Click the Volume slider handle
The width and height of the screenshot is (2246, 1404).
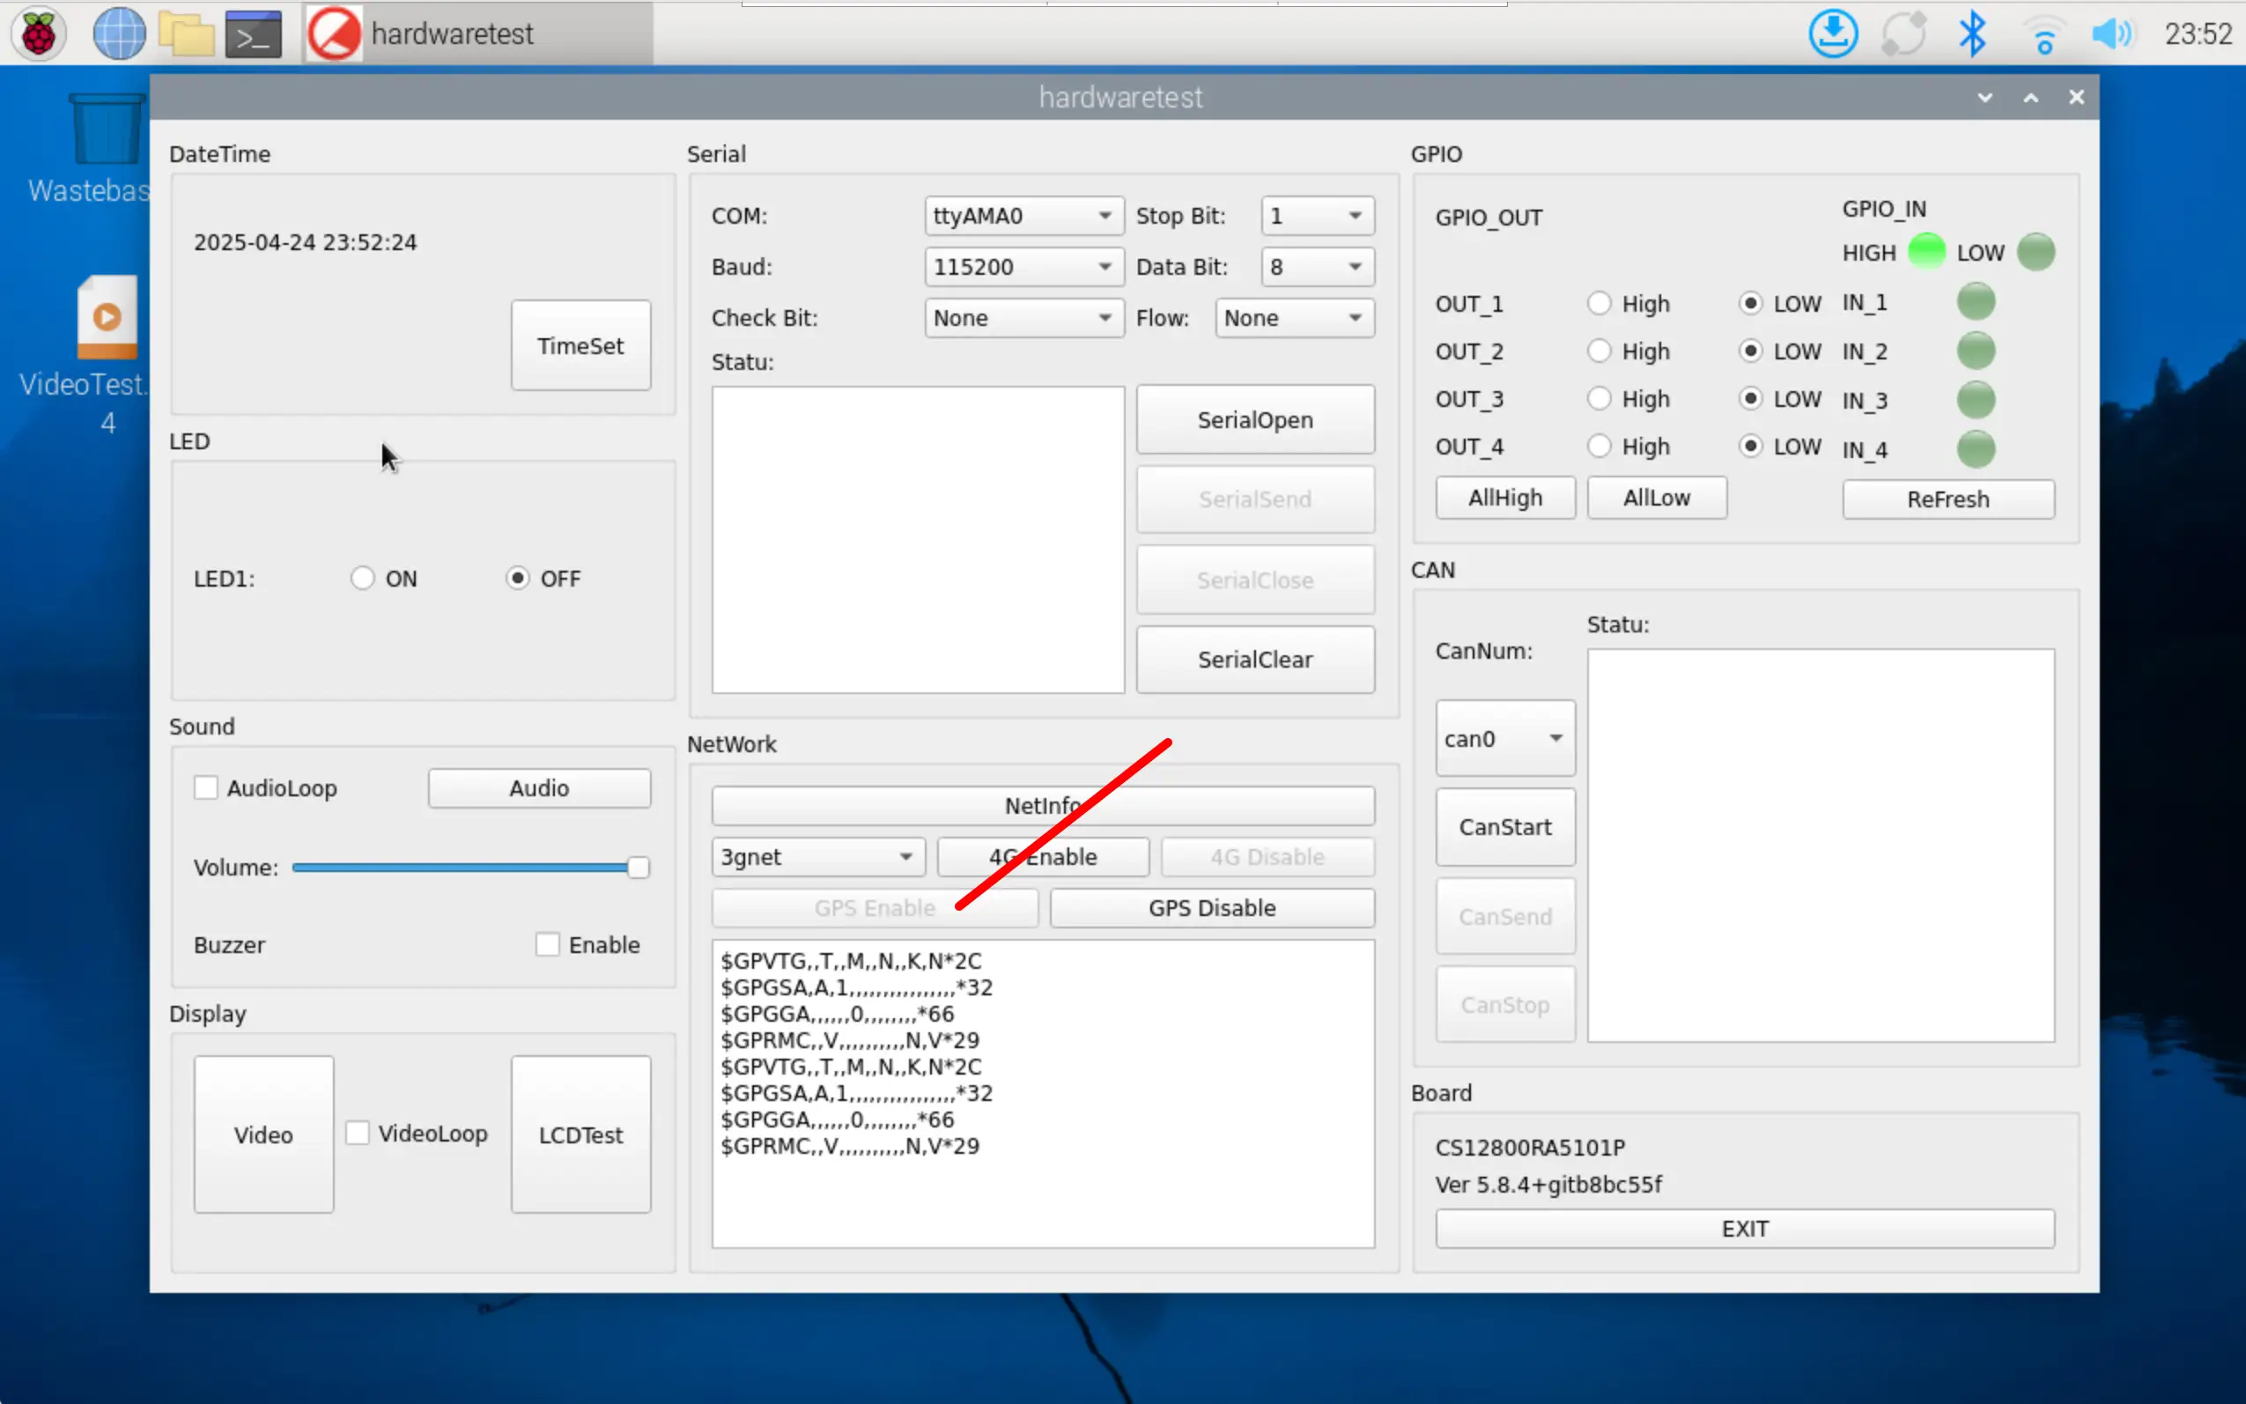click(637, 868)
